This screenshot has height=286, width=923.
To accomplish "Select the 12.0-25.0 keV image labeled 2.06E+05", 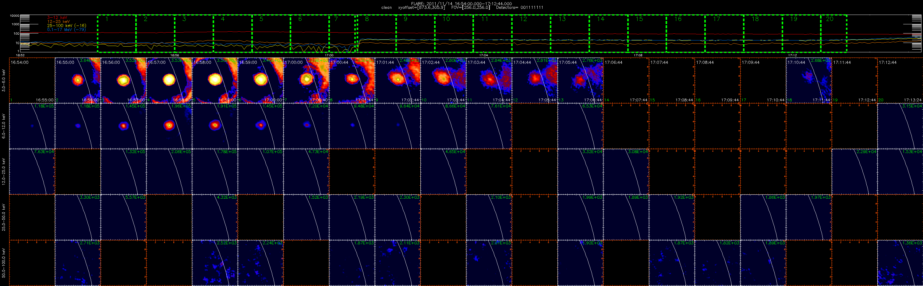I will point(169,172).
